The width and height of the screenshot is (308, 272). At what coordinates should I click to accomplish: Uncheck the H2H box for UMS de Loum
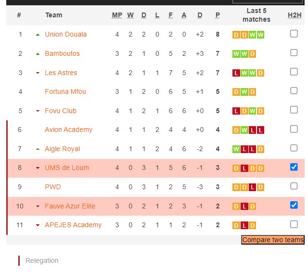(x=294, y=167)
